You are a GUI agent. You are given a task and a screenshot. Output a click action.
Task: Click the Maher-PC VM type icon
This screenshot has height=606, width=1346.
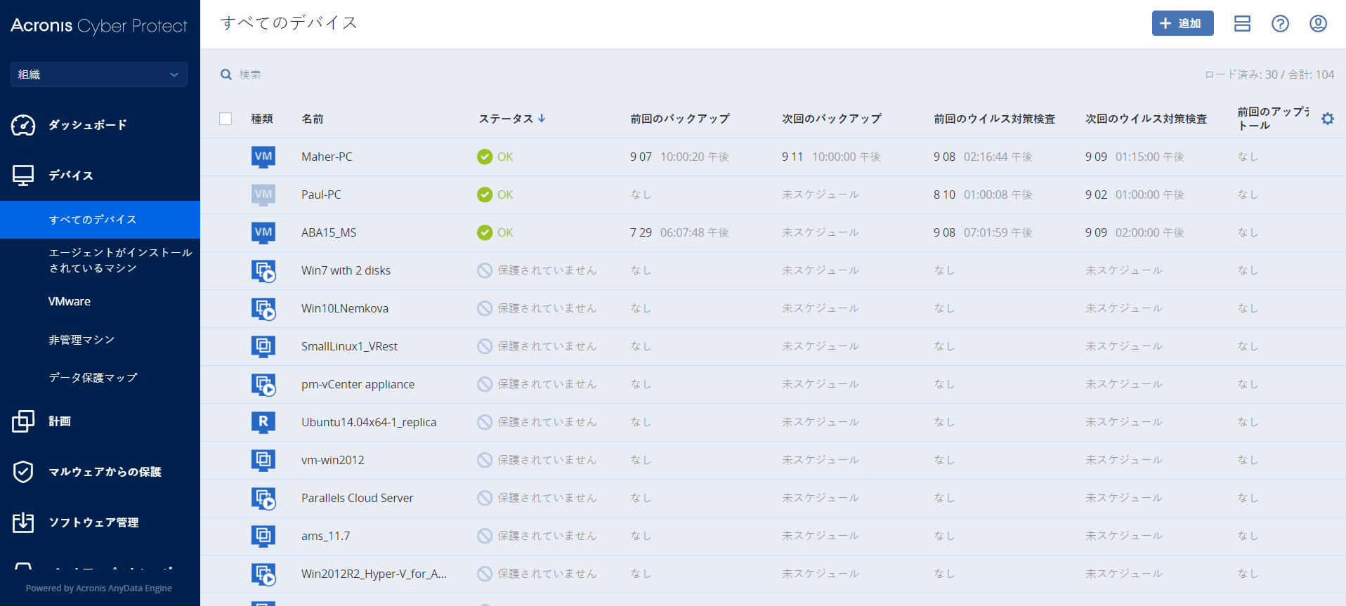point(263,157)
